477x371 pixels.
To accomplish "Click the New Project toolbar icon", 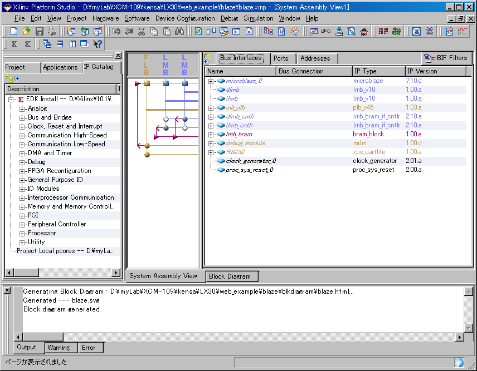I will [x=14, y=31].
